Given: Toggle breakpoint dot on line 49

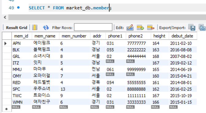Looking at the screenshot, I should 18,7.
